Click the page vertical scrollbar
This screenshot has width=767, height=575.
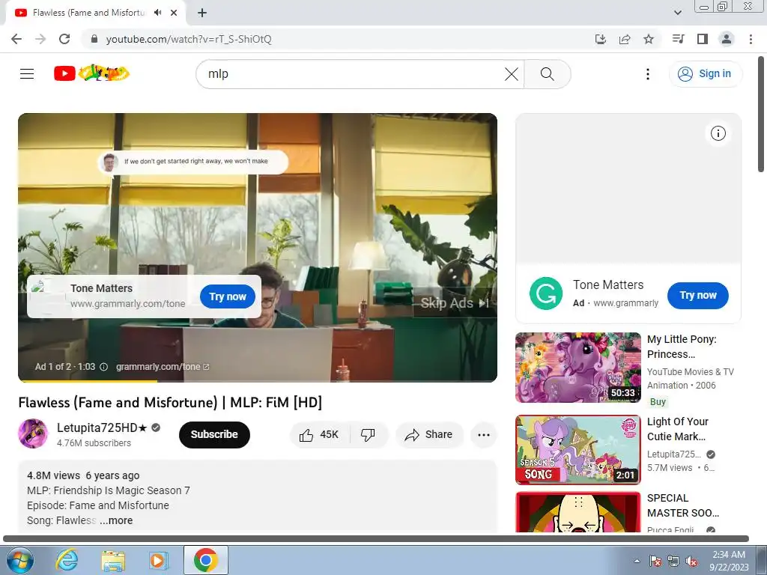pyautogui.click(x=762, y=115)
